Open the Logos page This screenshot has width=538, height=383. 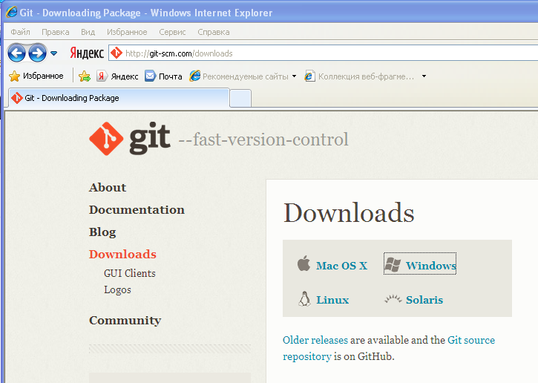click(117, 289)
